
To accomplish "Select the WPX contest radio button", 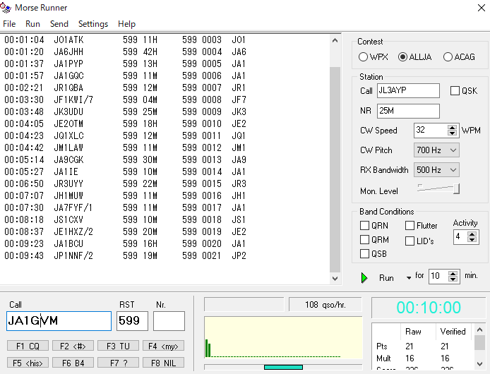I will click(x=363, y=57).
